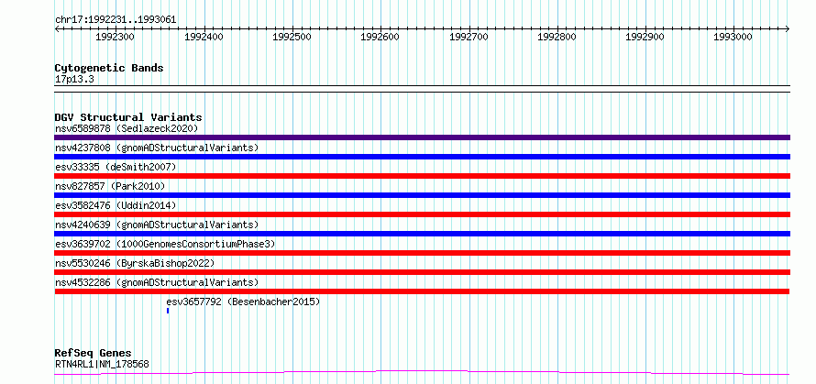Click the 1992300 ruler position

116,37
